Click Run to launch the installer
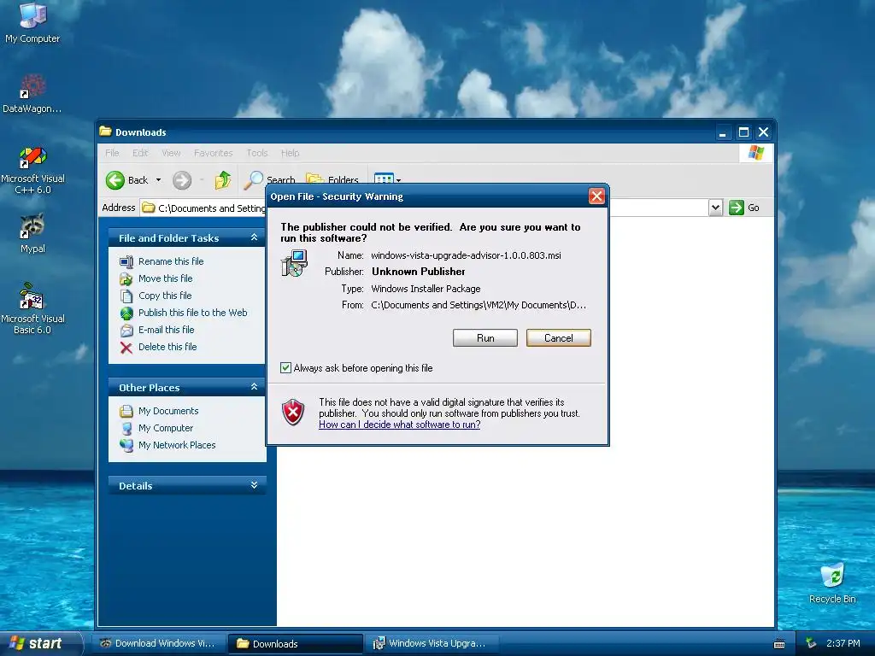Screen dimensions: 875x656 tap(485, 338)
